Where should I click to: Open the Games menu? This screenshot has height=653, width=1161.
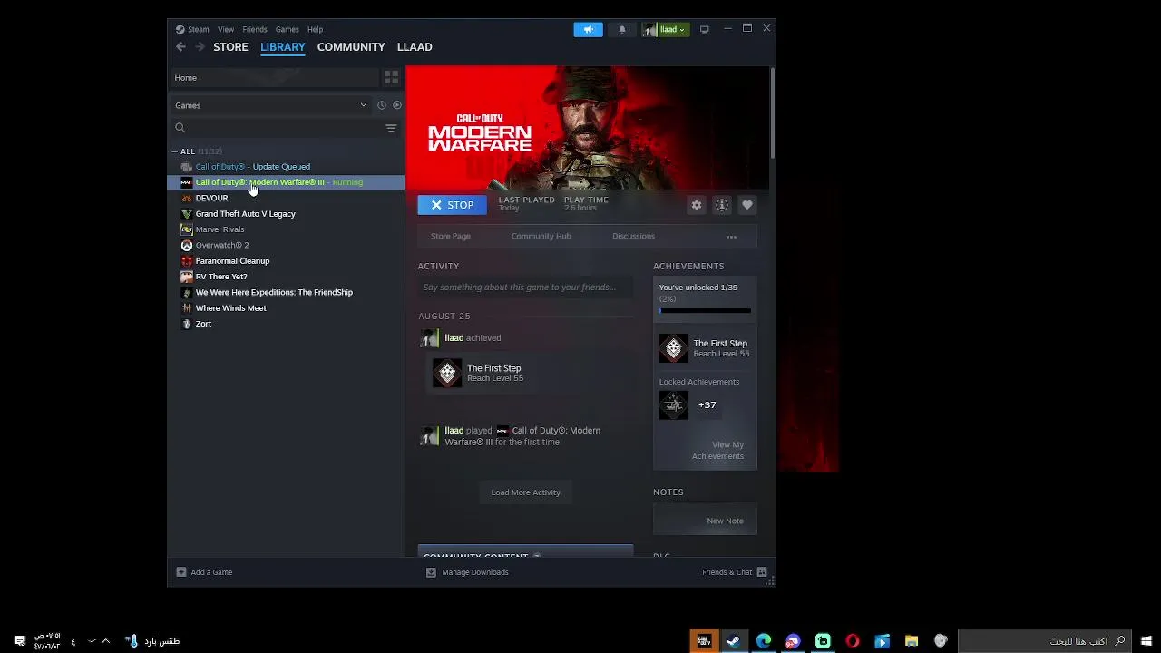pos(288,29)
